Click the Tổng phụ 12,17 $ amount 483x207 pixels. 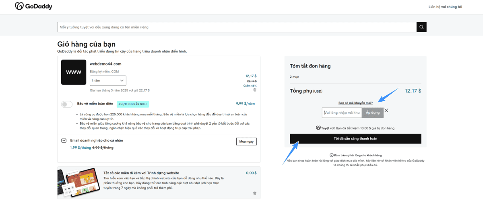point(413,91)
